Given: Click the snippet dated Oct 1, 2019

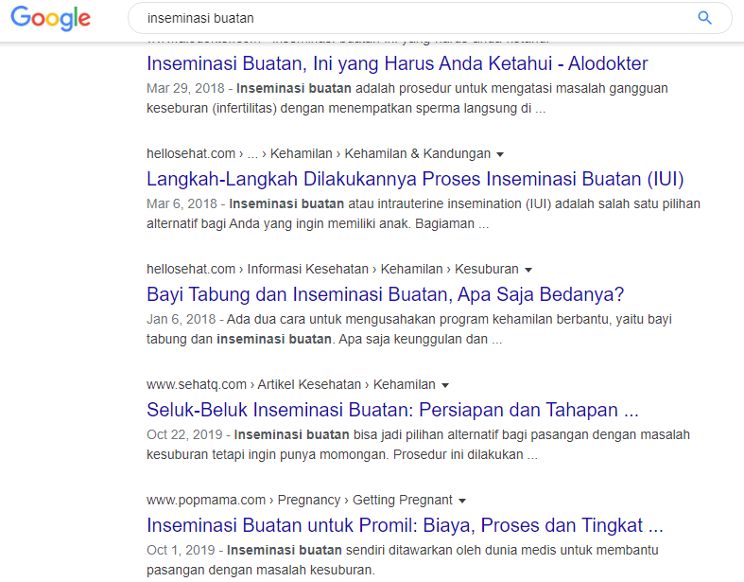Looking at the screenshot, I should [x=402, y=559].
